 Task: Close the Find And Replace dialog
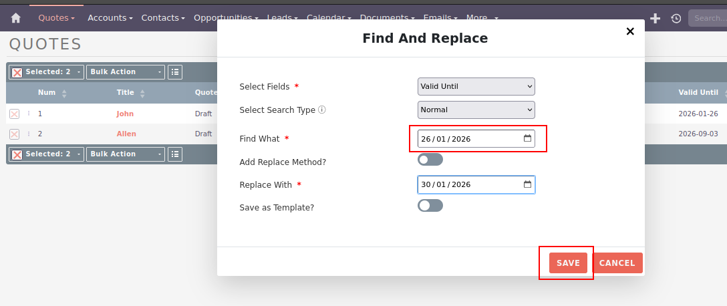click(629, 31)
